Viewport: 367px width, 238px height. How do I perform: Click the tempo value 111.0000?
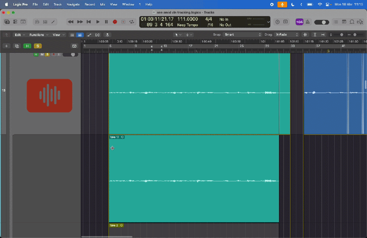(188, 19)
